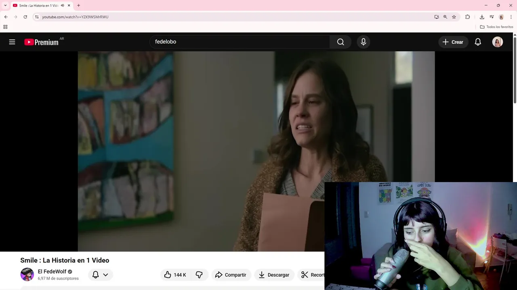Bookmark this page with star icon
The image size is (517, 290).
pos(454,17)
